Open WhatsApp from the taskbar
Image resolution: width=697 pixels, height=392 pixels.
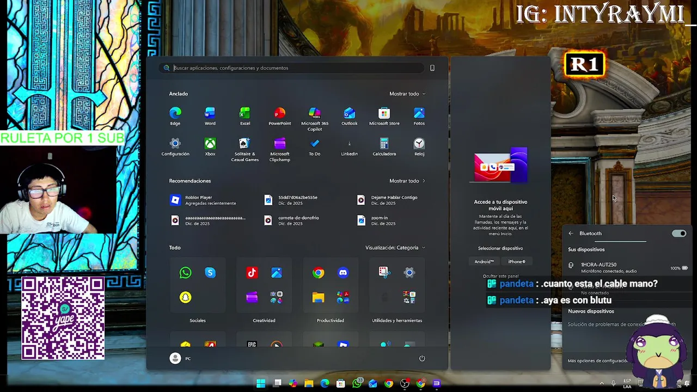[x=357, y=383]
